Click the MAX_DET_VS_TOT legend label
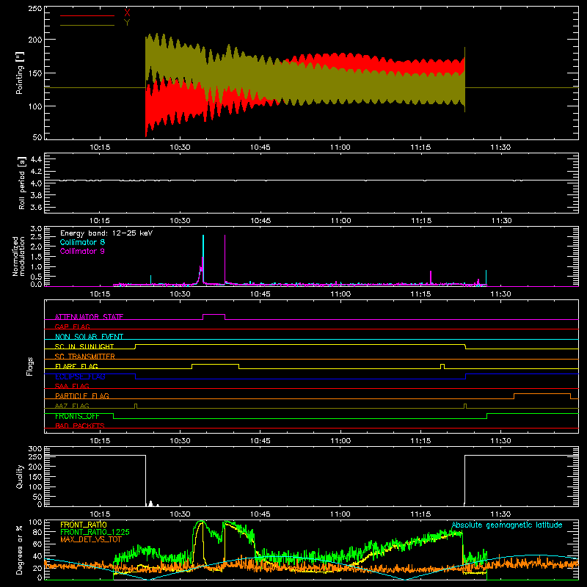This screenshot has width=587, height=587. 91,539
